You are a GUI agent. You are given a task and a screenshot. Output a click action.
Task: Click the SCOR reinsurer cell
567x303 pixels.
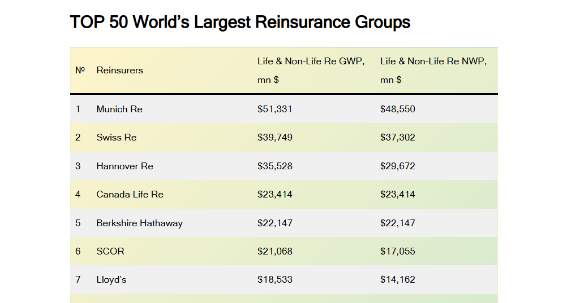tap(110, 251)
